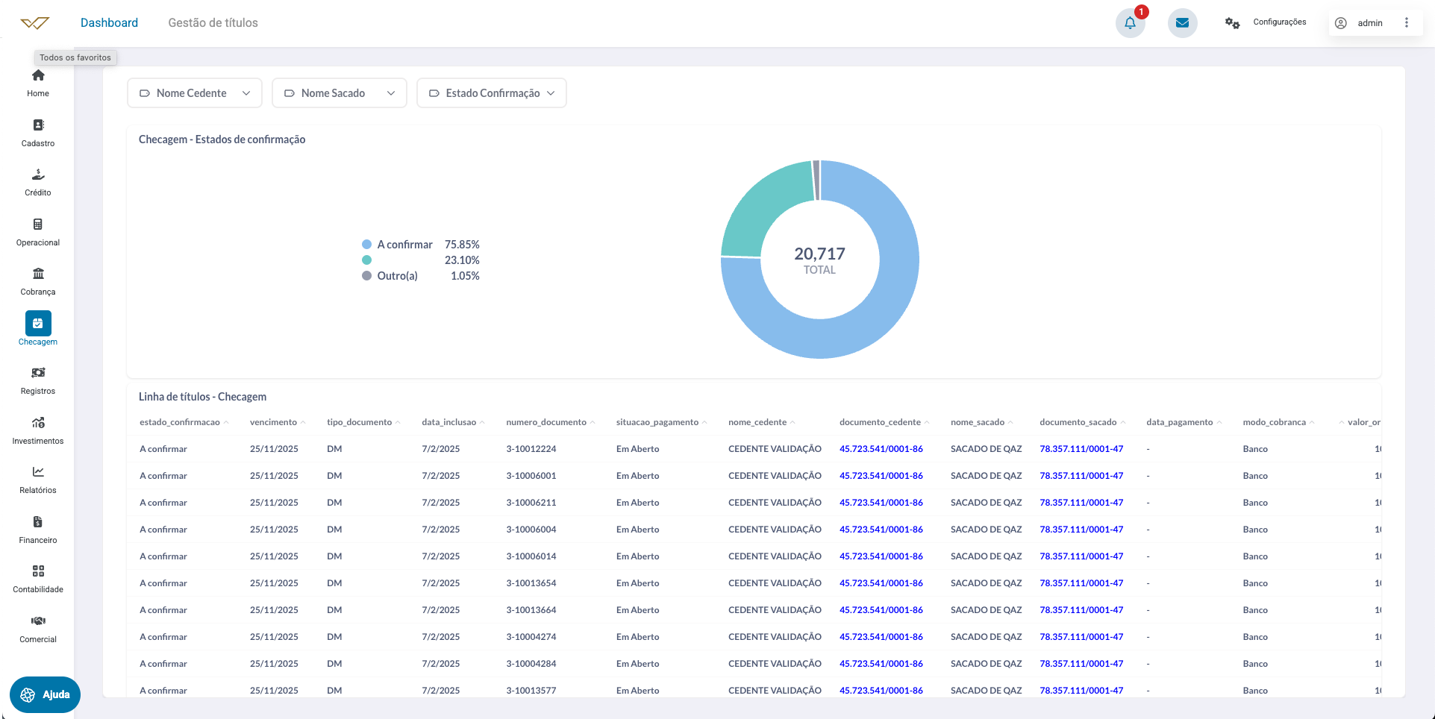Open the Relatórios chart icon
This screenshot has width=1435, height=719.
tap(38, 472)
